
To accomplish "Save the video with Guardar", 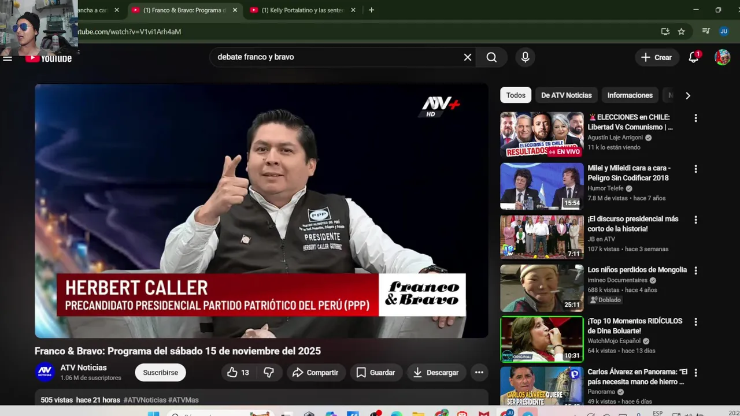I will (x=376, y=373).
